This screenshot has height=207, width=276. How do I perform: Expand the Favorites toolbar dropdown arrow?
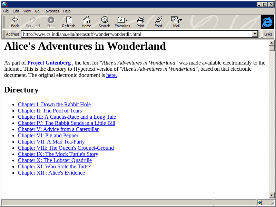127,20
